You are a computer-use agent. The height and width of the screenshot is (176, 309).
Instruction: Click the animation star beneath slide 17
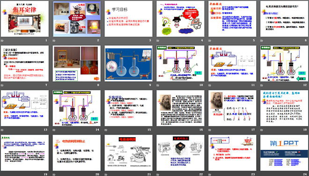pos(210,130)
